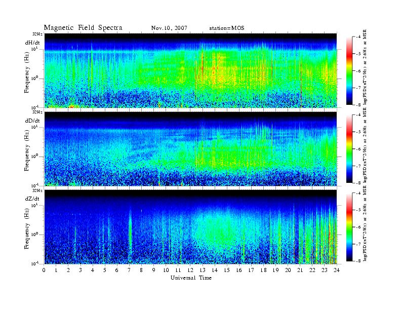This screenshot has height=310, width=401.
Task: Click hour "22" on the time axis
Action: [x=312, y=270]
